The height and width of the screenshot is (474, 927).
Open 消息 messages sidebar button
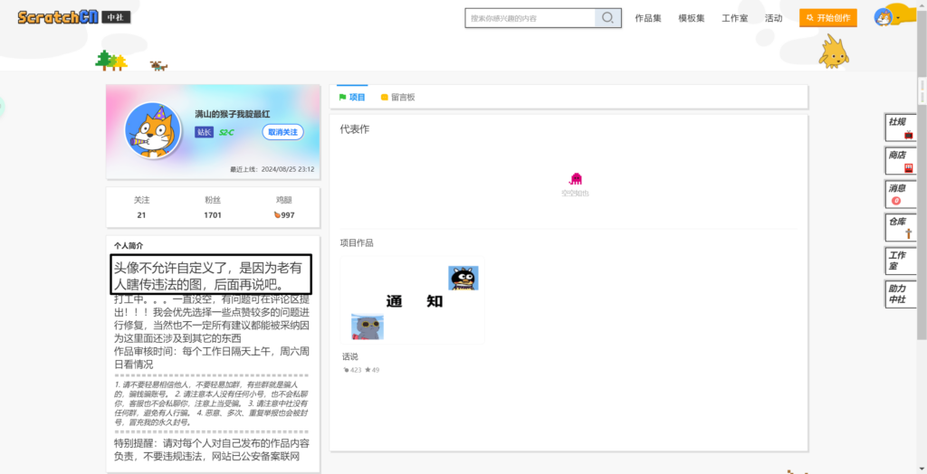pos(899,194)
